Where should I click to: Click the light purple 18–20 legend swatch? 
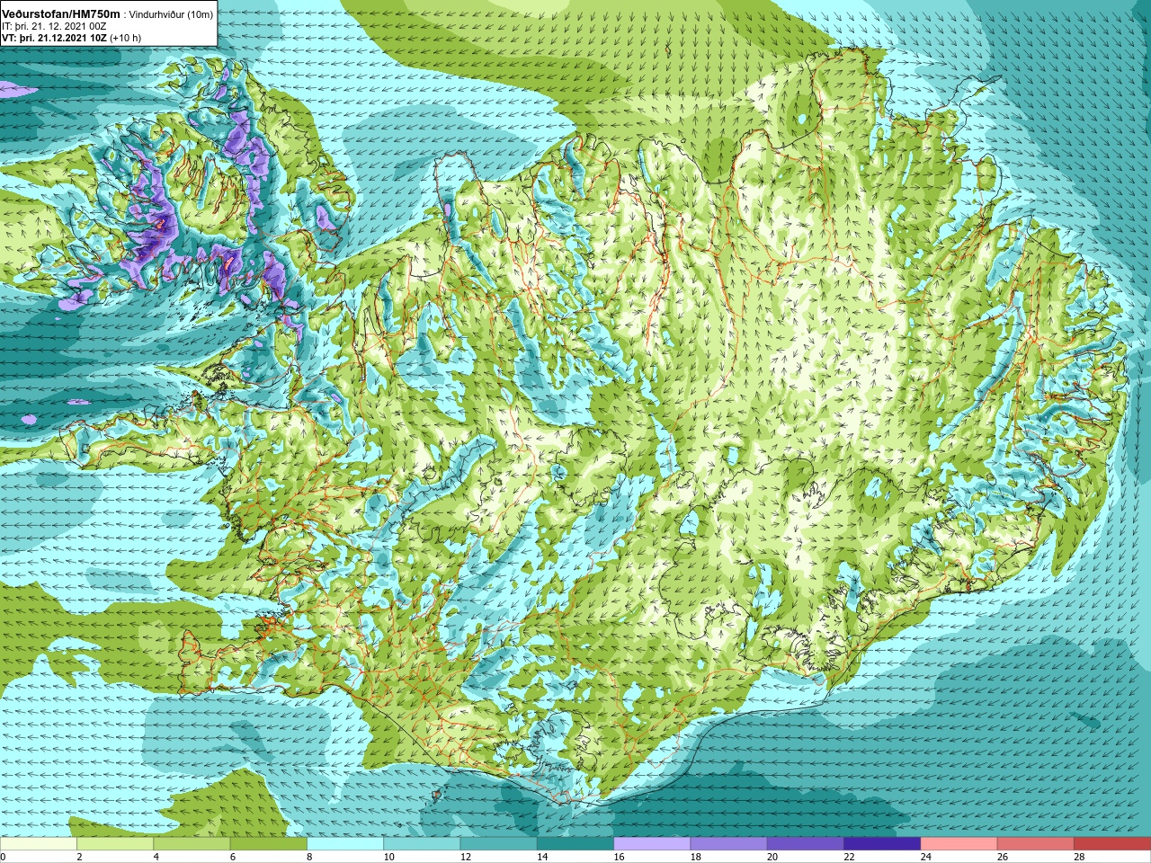tap(729, 843)
